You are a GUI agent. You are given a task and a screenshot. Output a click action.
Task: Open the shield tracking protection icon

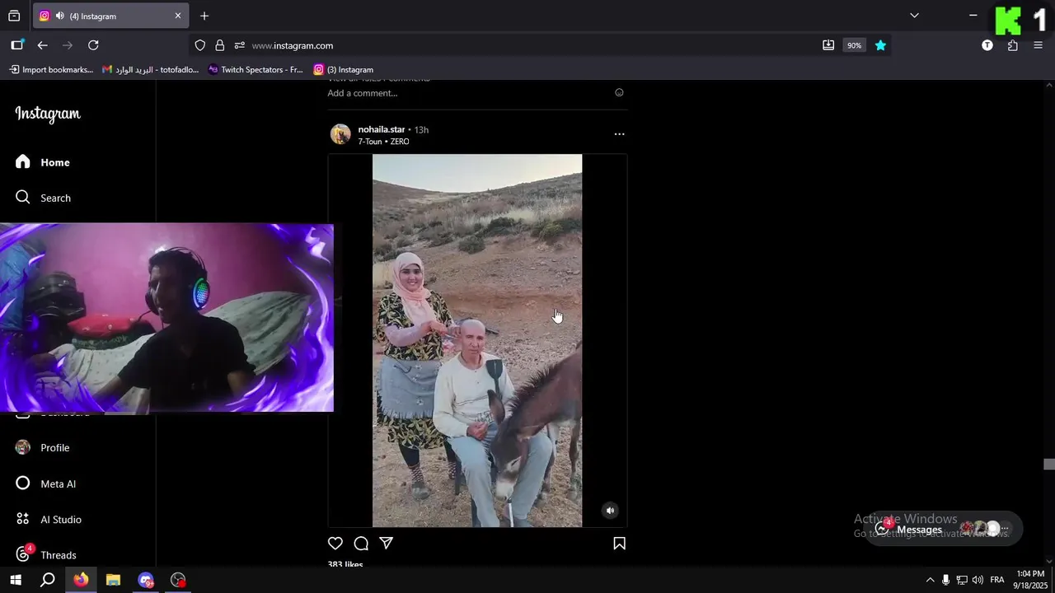point(200,45)
